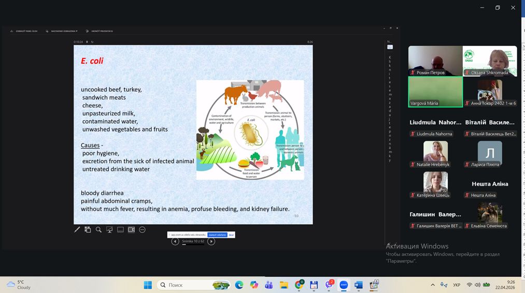Open more slideshow options ellipsis

point(142,230)
